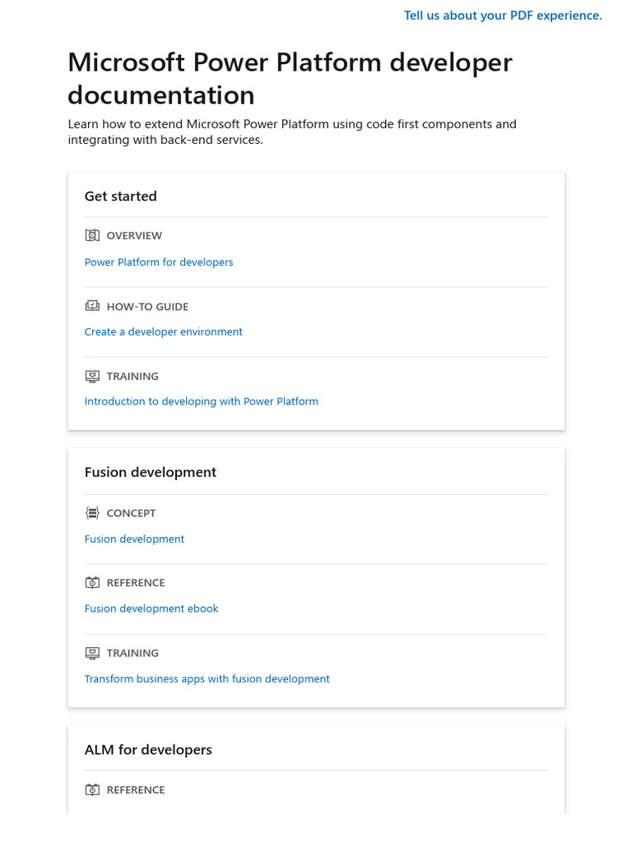This screenshot has height=842, width=632.
Task: Open Tell us about your PDF experience link
Action: (x=503, y=16)
